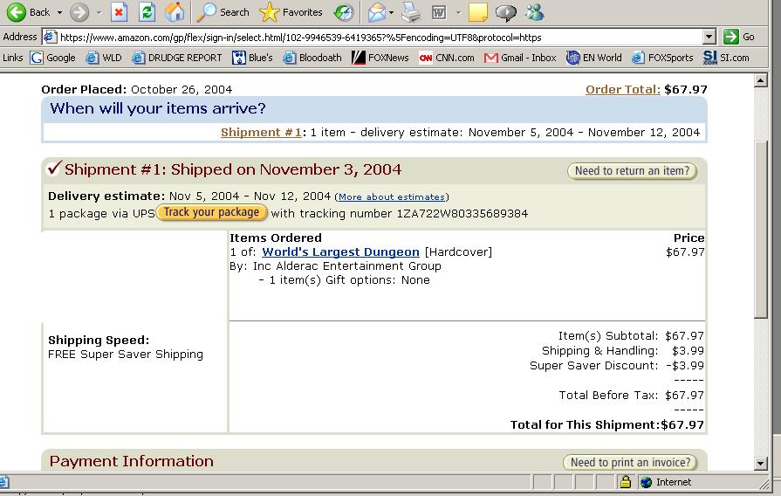Click the page icon in the Address bar
This screenshot has width=781, height=496.
pos(50,37)
